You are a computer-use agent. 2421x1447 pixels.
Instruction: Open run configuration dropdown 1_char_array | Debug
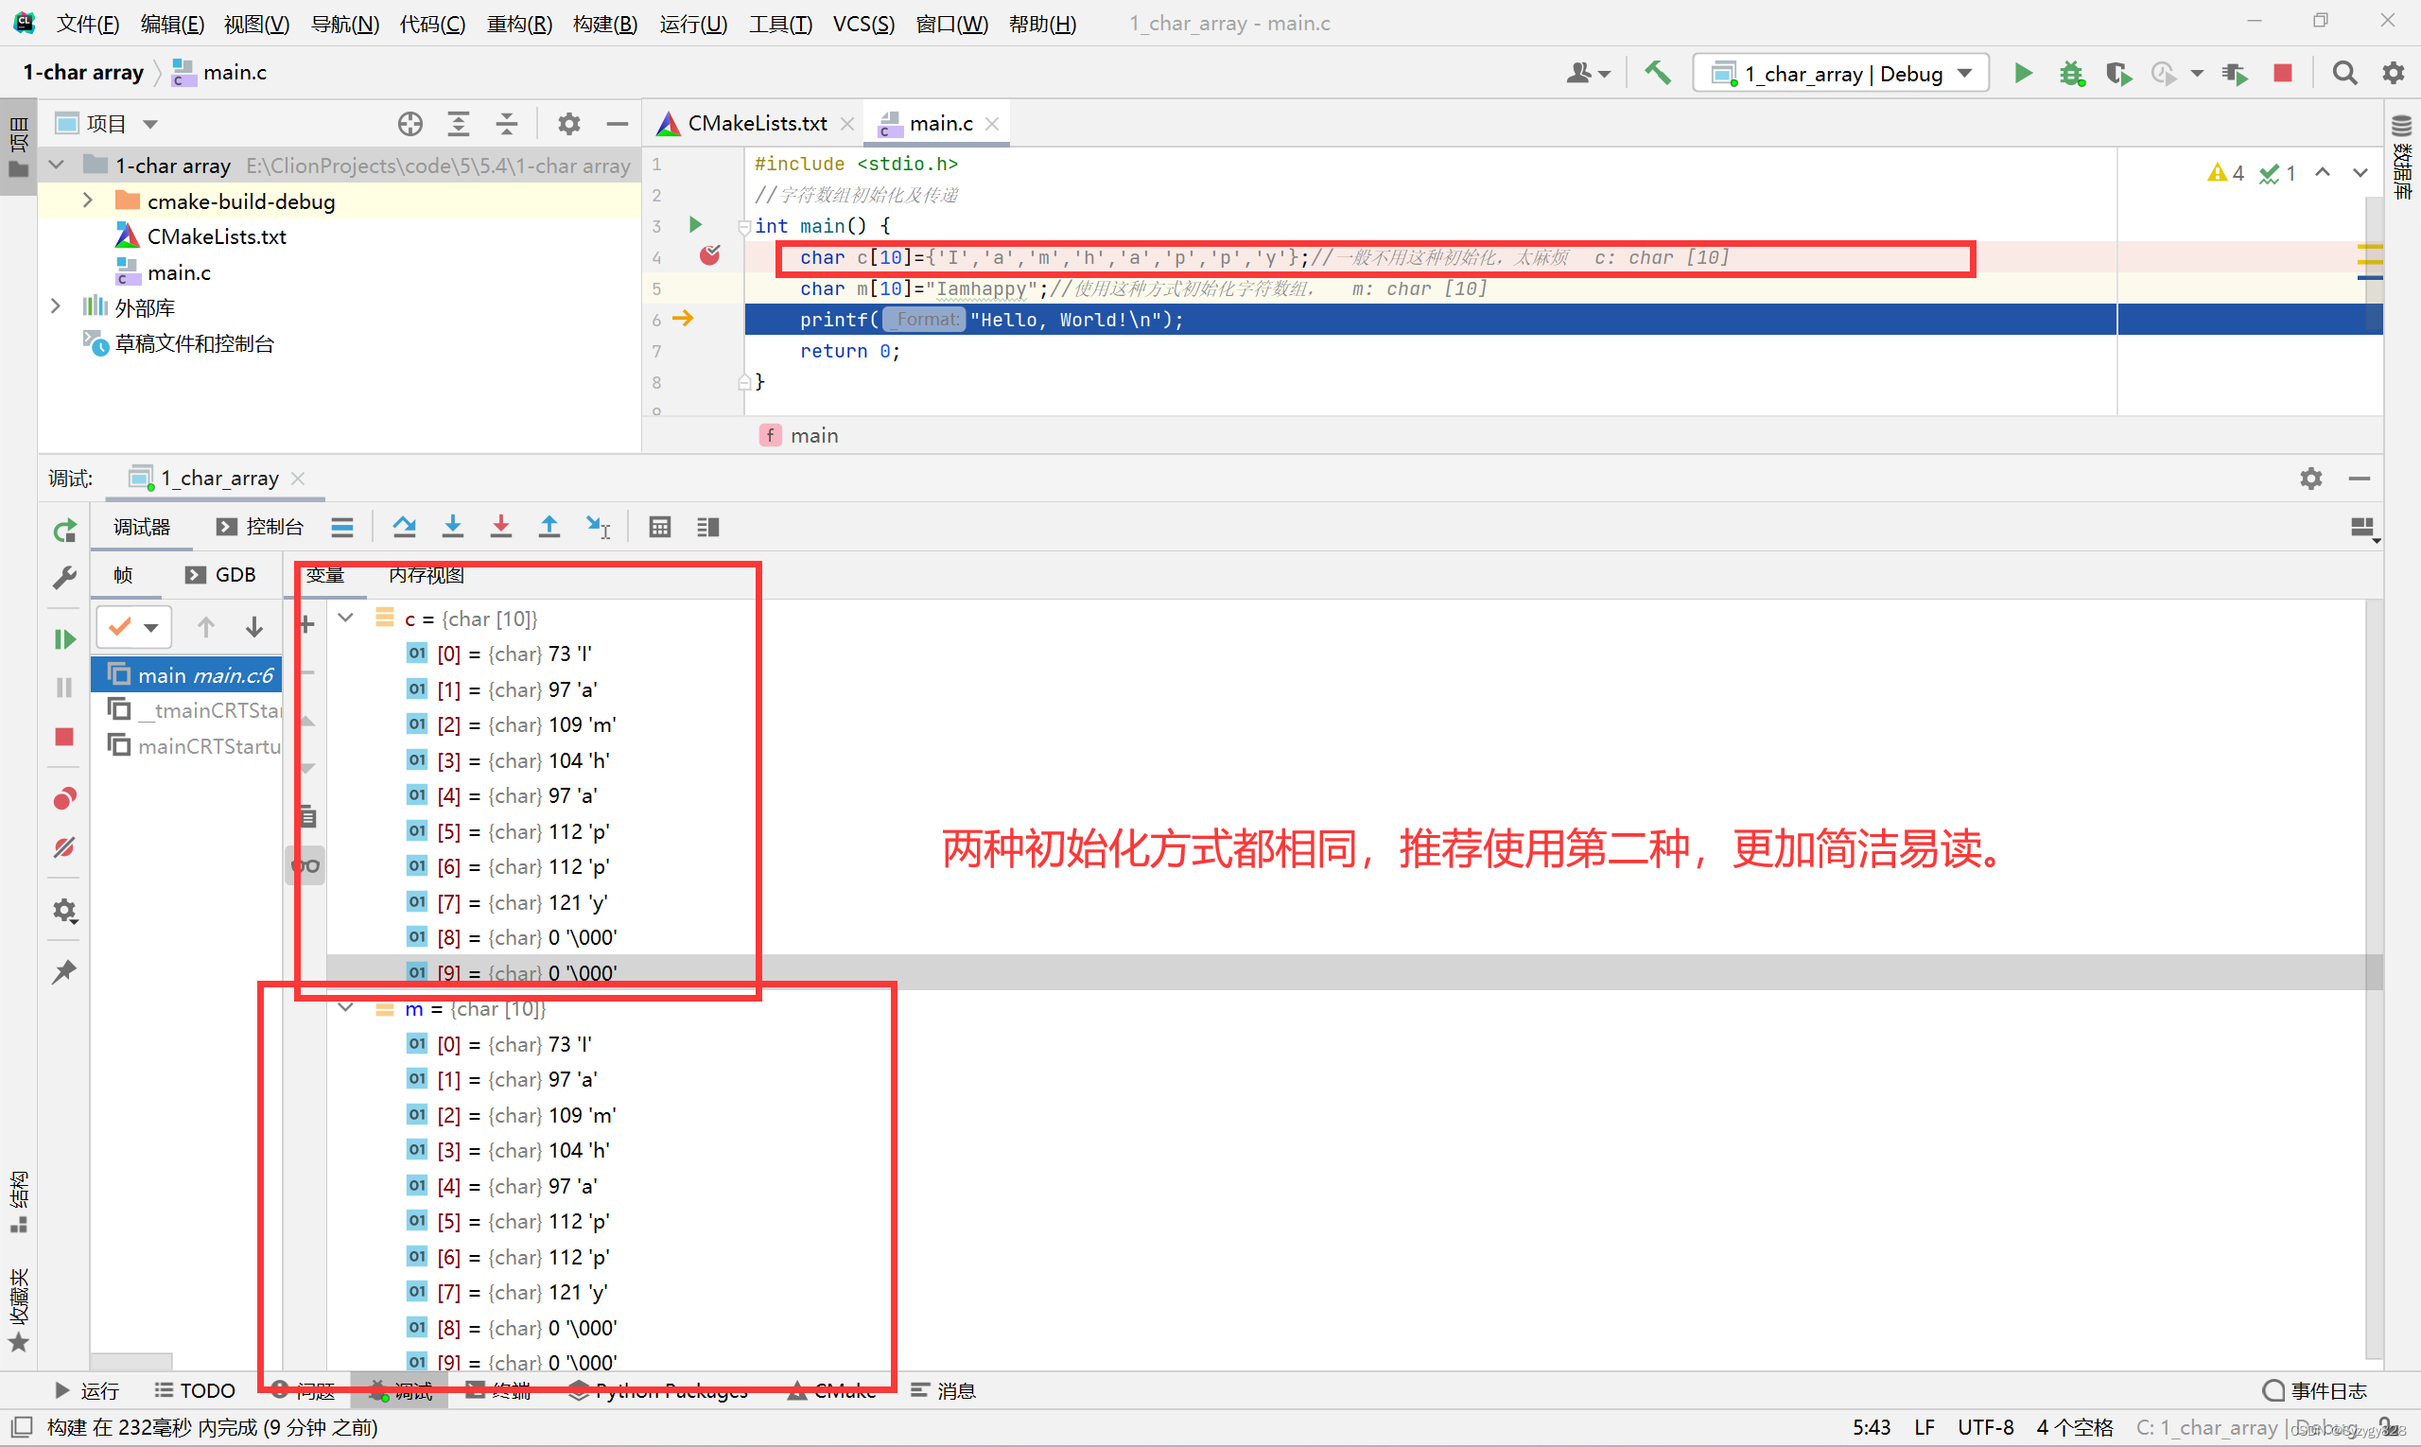tap(1841, 73)
